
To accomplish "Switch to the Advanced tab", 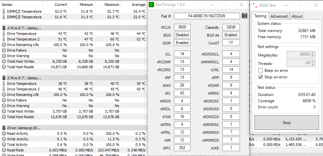I will 279,16.
